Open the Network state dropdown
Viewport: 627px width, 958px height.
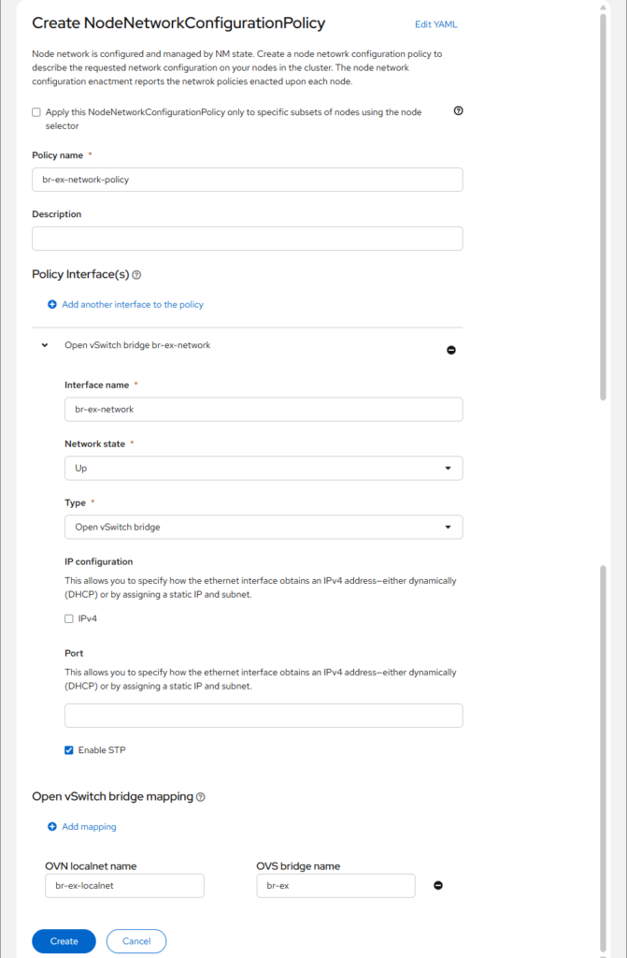[264, 468]
